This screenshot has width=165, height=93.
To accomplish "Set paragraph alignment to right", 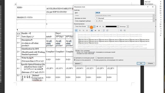I will (x=83, y=30).
